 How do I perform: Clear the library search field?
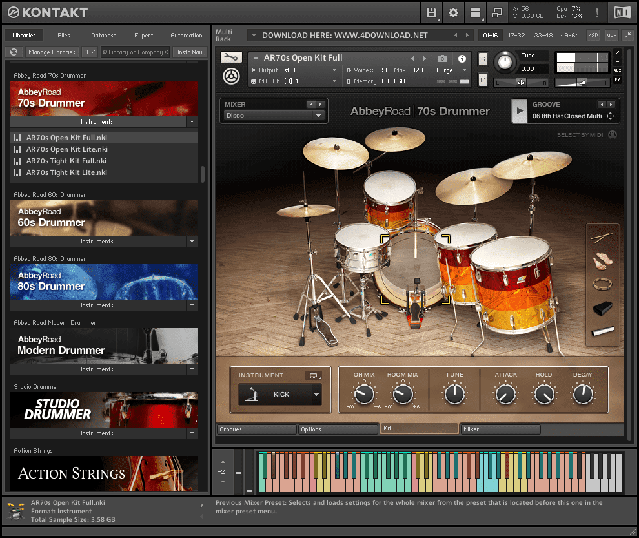point(167,52)
